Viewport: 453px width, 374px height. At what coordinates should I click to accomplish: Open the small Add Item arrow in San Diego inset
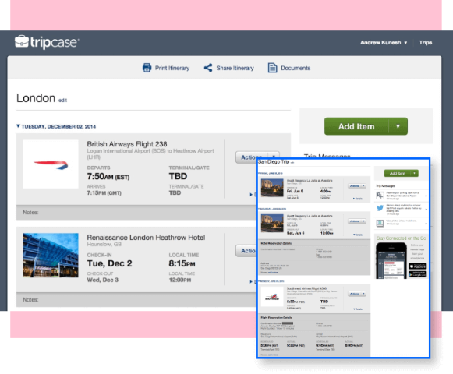pyautogui.click(x=414, y=173)
